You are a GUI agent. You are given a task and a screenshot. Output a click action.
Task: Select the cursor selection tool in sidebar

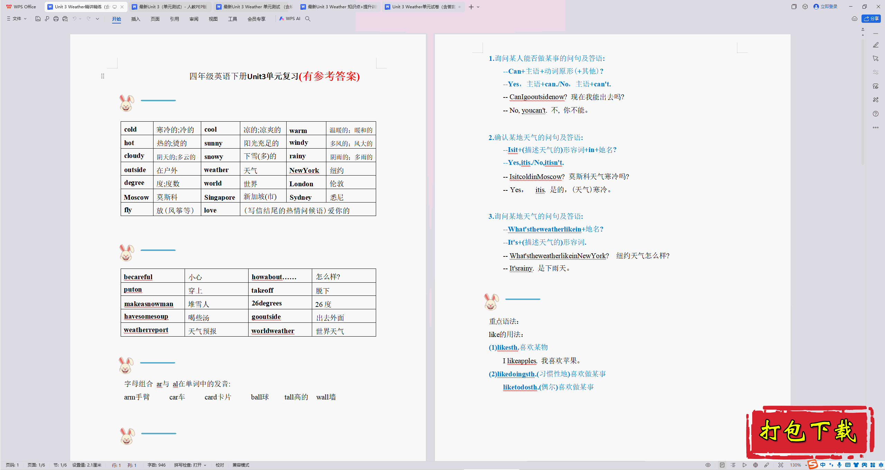coord(876,58)
